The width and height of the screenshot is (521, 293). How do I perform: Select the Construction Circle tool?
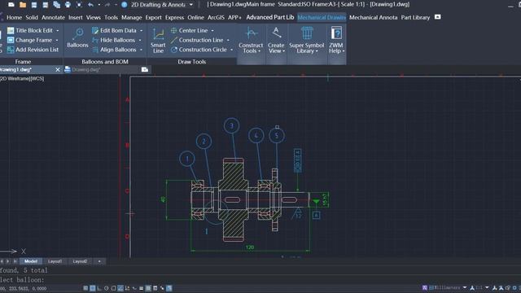pyautogui.click(x=199, y=50)
